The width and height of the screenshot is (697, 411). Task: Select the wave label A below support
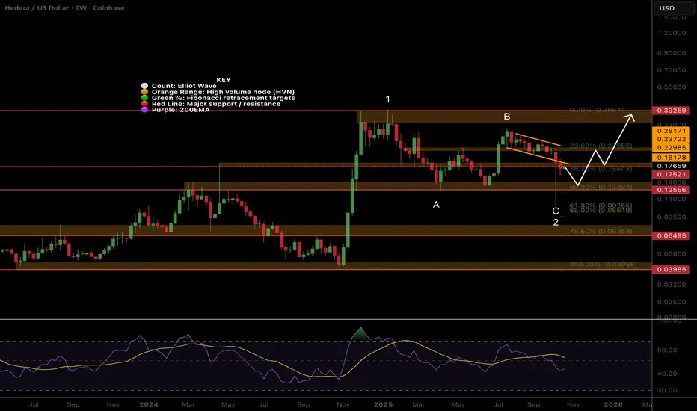[436, 205]
